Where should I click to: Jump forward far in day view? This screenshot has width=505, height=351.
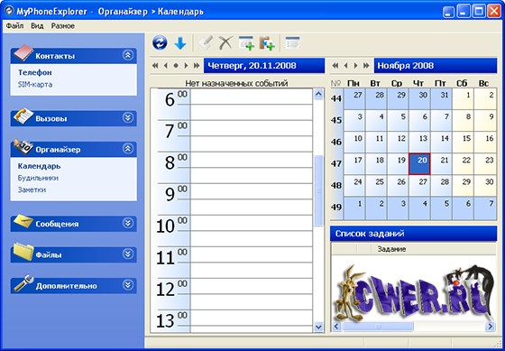[x=197, y=66]
